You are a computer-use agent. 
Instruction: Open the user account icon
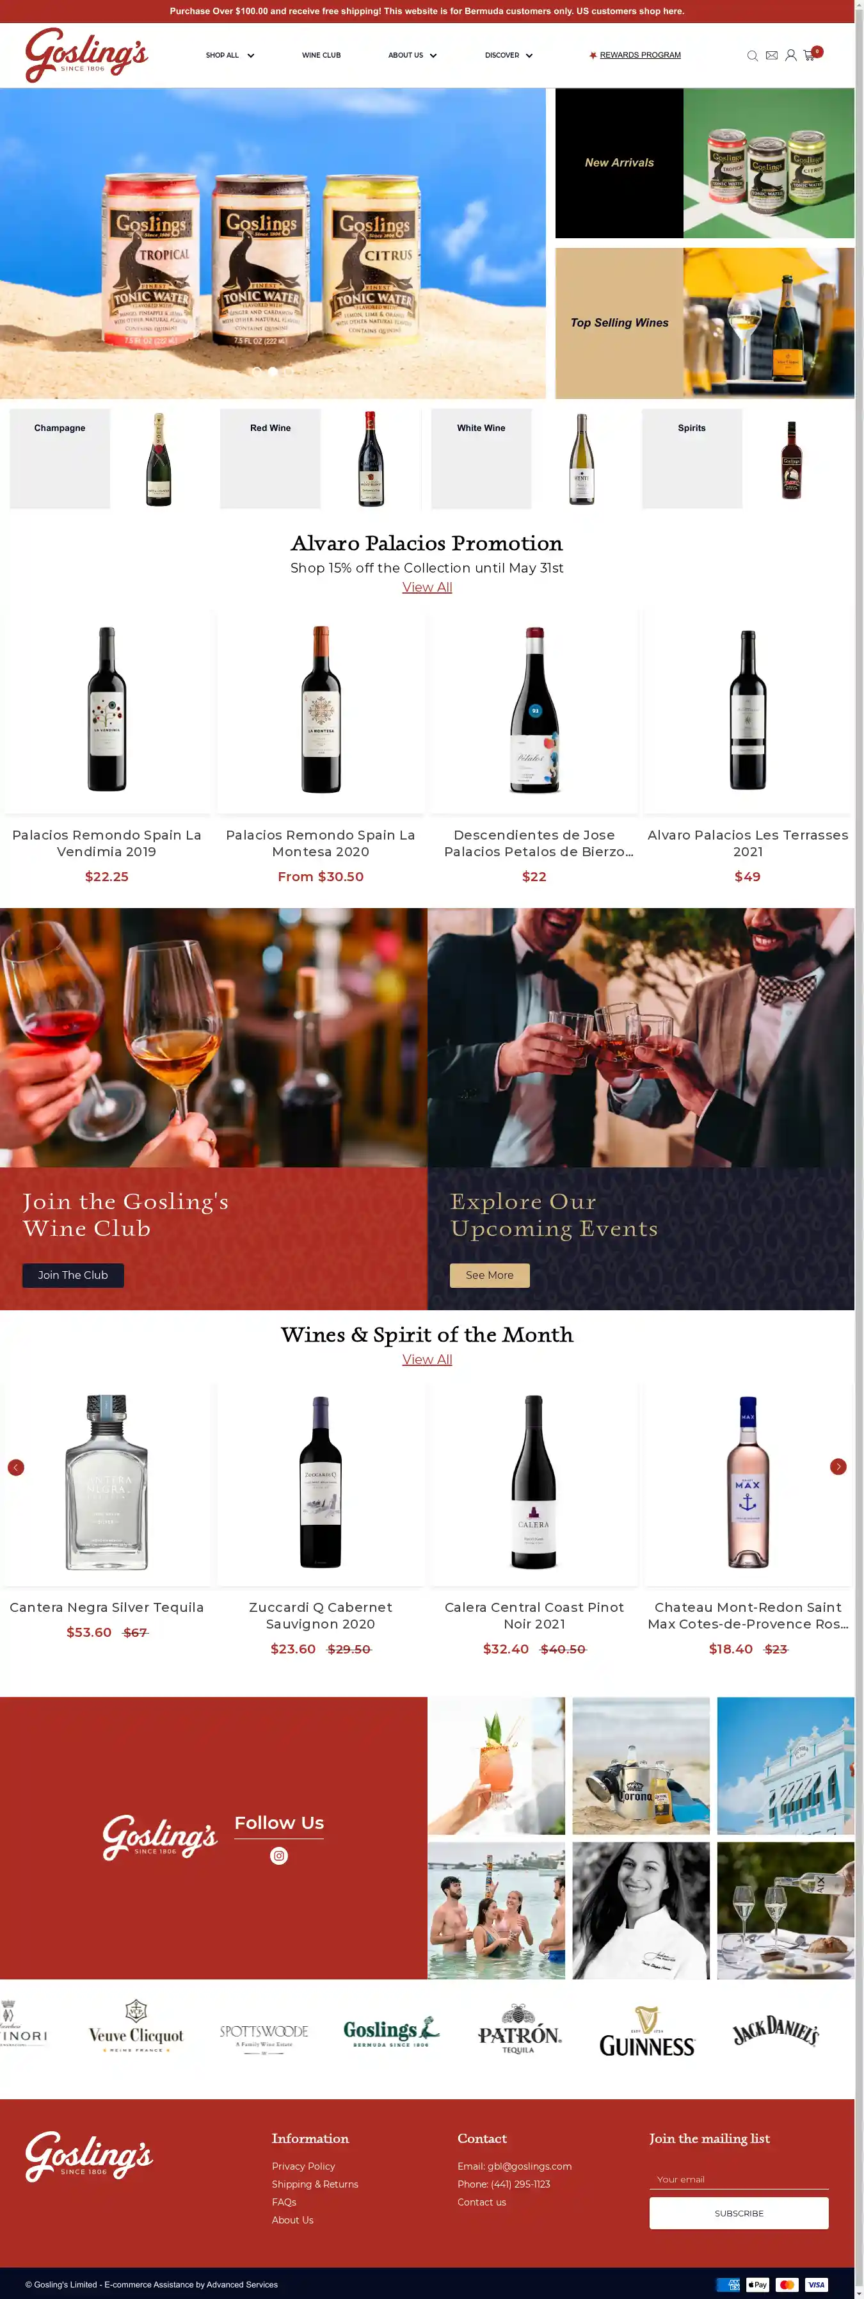click(x=790, y=55)
